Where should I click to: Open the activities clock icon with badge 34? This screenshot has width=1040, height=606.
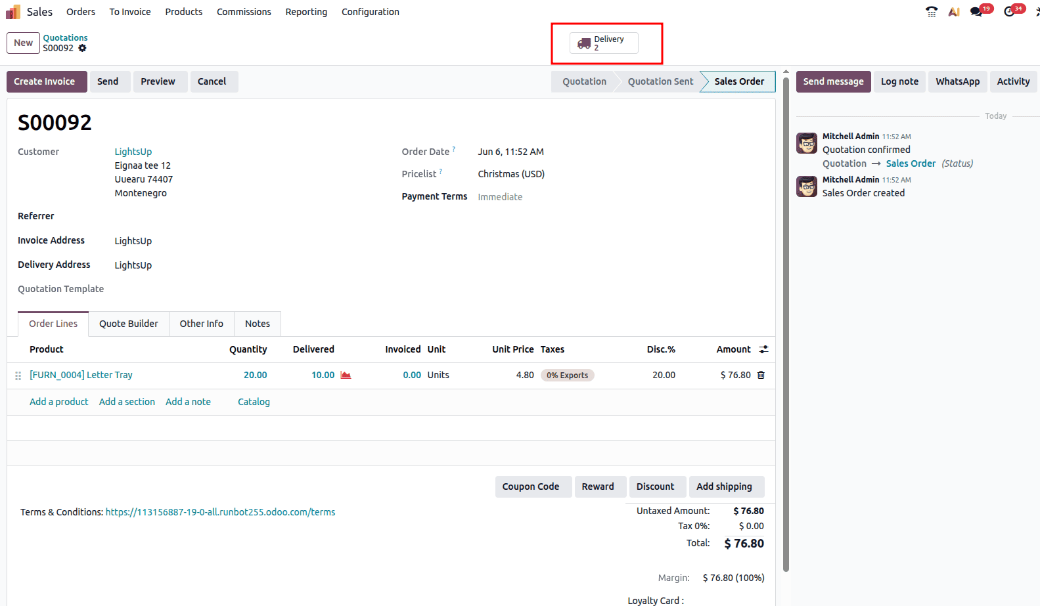[x=1009, y=11]
